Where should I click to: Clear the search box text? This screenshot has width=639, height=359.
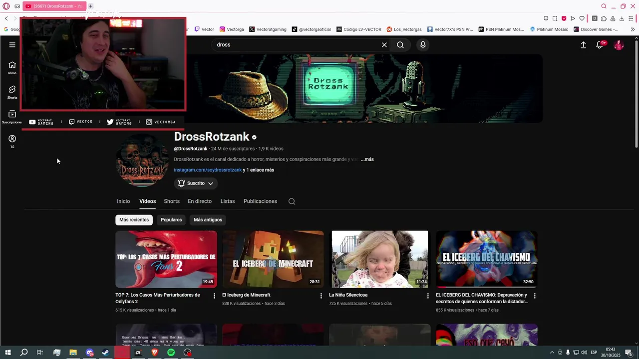pos(384,45)
